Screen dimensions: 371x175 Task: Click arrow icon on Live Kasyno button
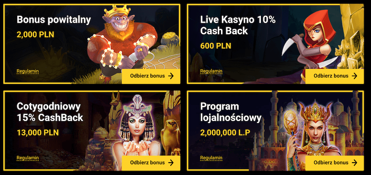coord(355,76)
